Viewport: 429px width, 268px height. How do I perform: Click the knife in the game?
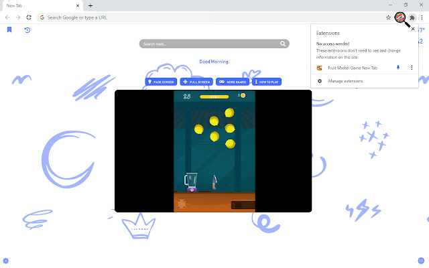214,182
